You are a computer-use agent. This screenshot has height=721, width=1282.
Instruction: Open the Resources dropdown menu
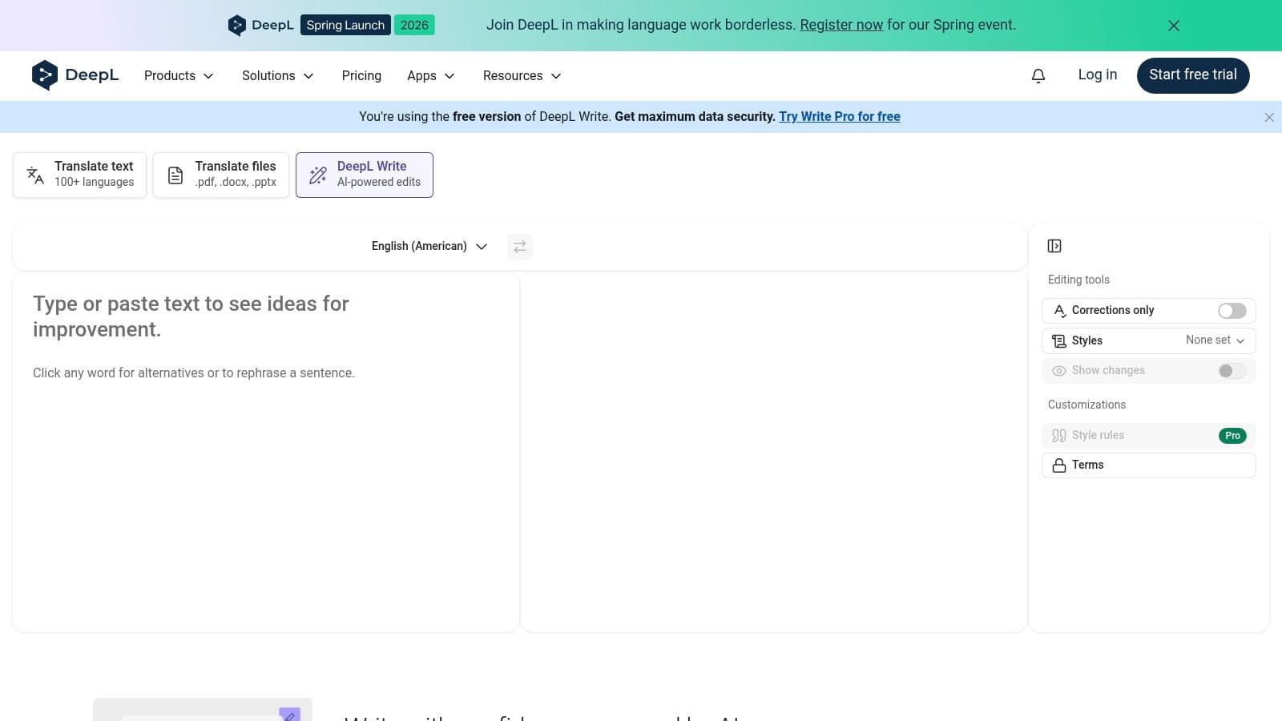522,75
